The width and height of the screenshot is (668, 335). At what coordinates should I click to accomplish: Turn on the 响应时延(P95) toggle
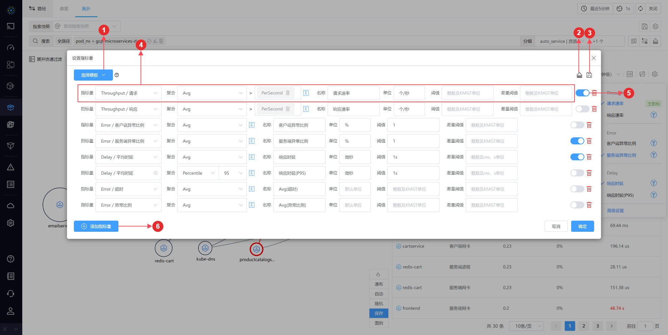coord(577,173)
